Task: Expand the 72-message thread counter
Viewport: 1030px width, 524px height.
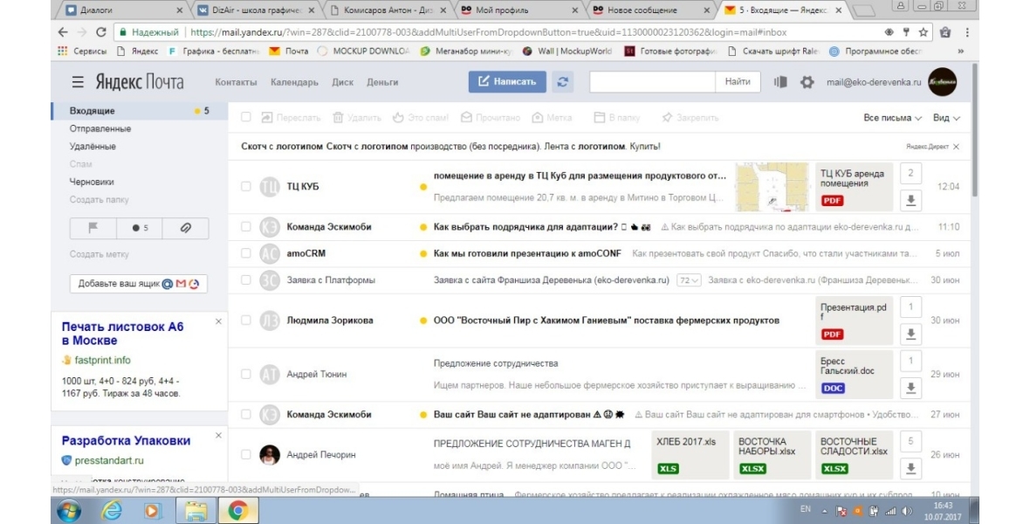Action: tap(689, 280)
